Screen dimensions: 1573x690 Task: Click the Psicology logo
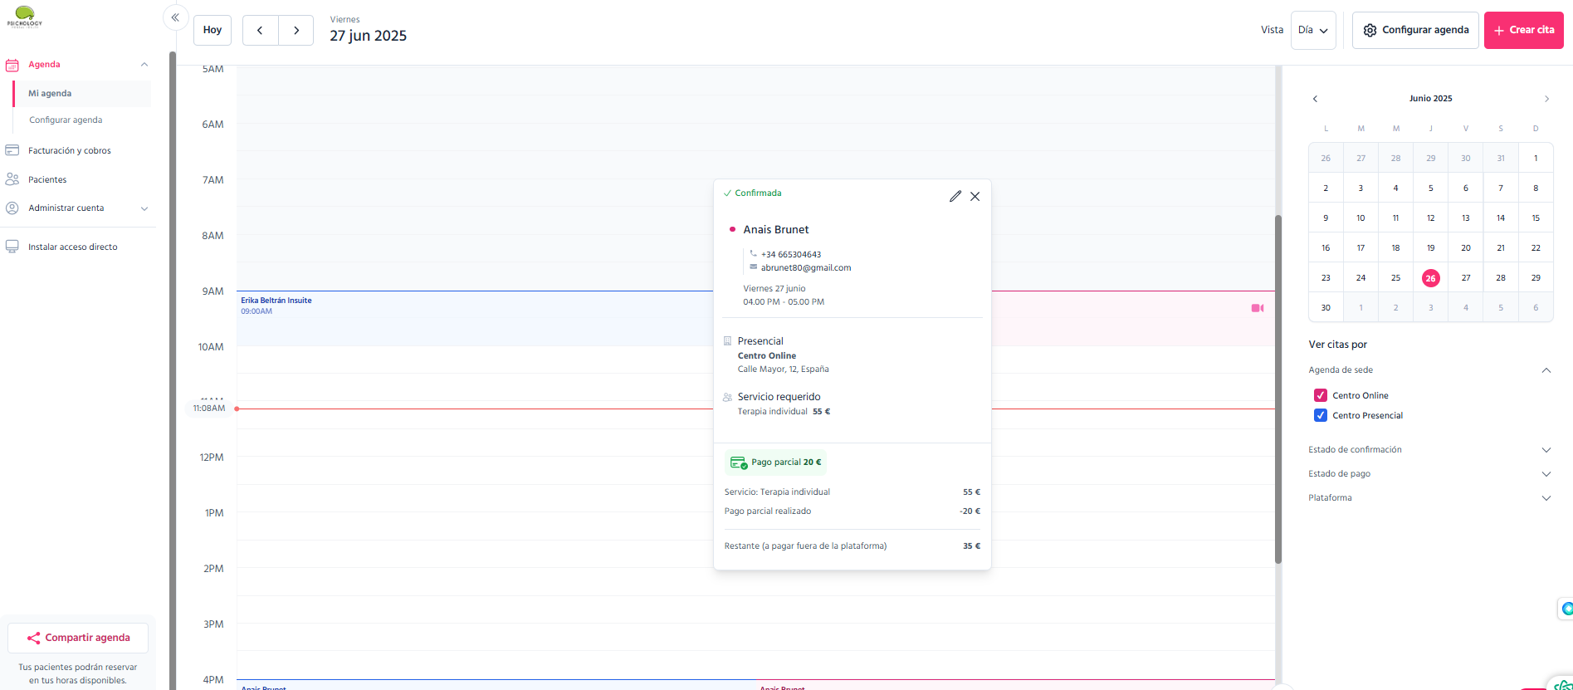point(24,17)
